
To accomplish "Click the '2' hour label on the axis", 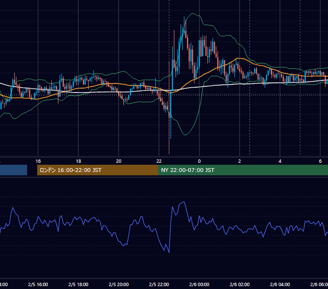I will click(x=240, y=161).
